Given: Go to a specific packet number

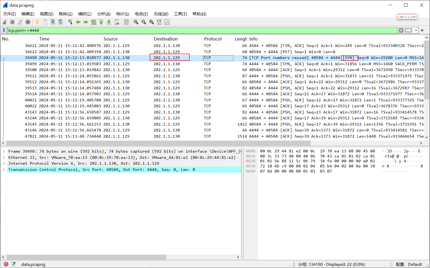Looking at the screenshot, I should pyautogui.click(x=94, y=22).
